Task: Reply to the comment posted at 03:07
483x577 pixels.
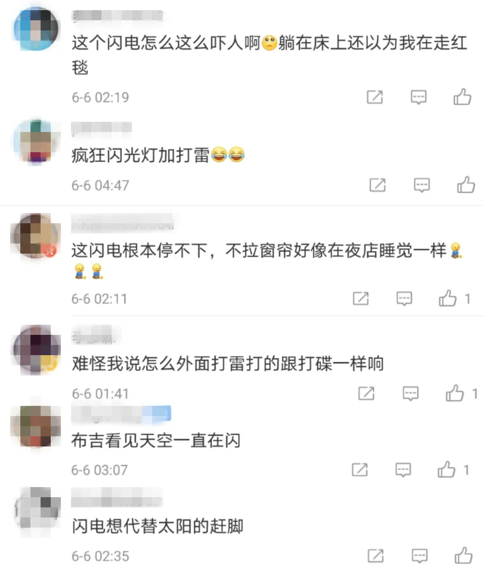Action: pos(403,470)
